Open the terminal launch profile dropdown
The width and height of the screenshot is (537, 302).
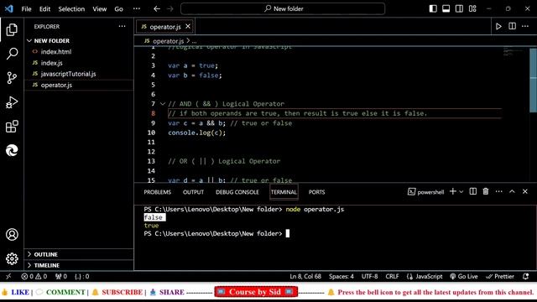[461, 192]
